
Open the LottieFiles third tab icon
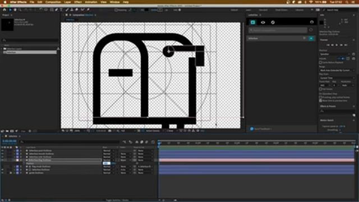click(x=273, y=22)
